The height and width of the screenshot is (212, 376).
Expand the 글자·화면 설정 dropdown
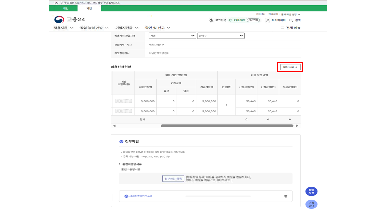click(x=291, y=14)
